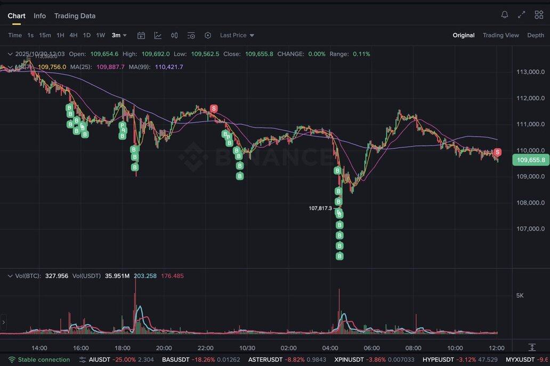Expand chart to fullscreen

pyautogui.click(x=522, y=15)
